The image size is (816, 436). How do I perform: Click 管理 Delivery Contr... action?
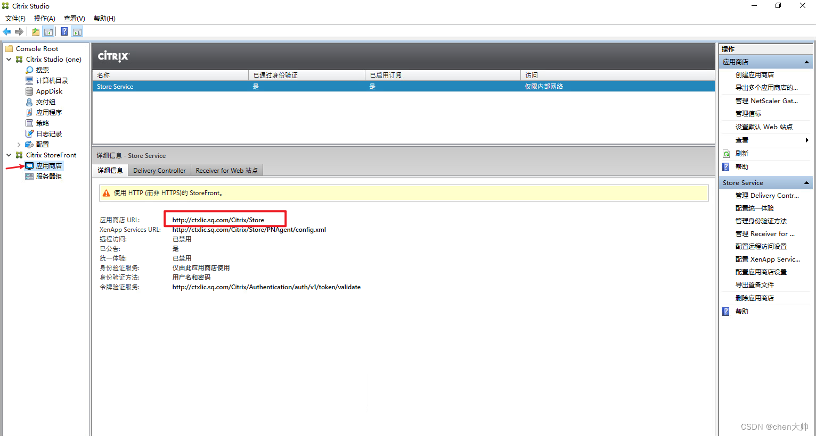coord(767,196)
